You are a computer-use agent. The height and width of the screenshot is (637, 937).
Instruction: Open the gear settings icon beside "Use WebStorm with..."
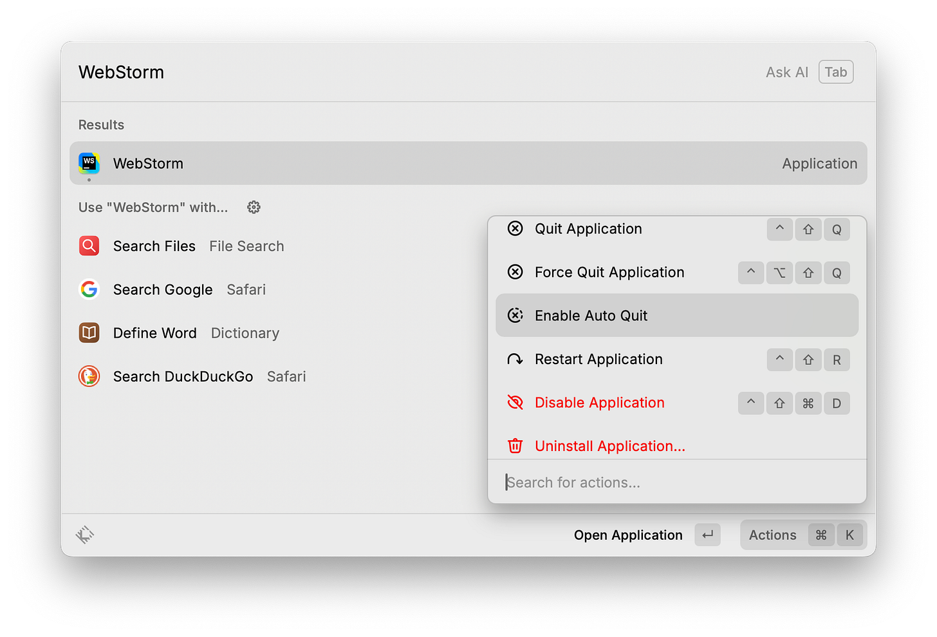[x=254, y=207]
